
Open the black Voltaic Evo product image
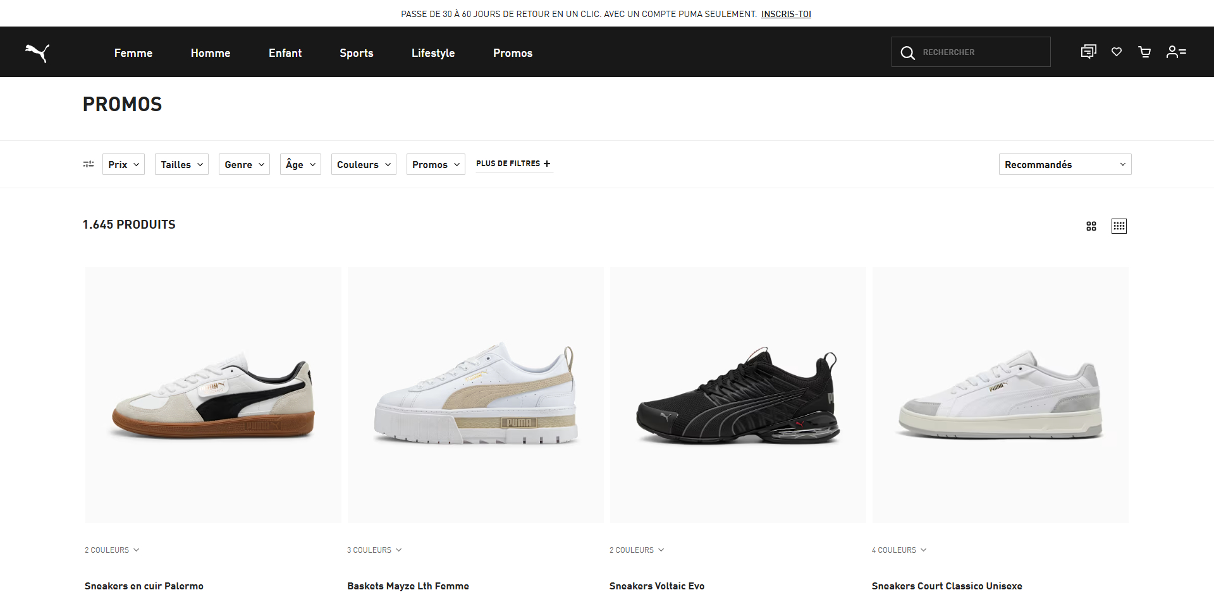[x=738, y=395]
